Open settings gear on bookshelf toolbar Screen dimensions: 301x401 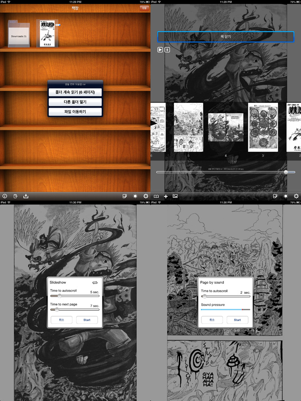(146, 196)
